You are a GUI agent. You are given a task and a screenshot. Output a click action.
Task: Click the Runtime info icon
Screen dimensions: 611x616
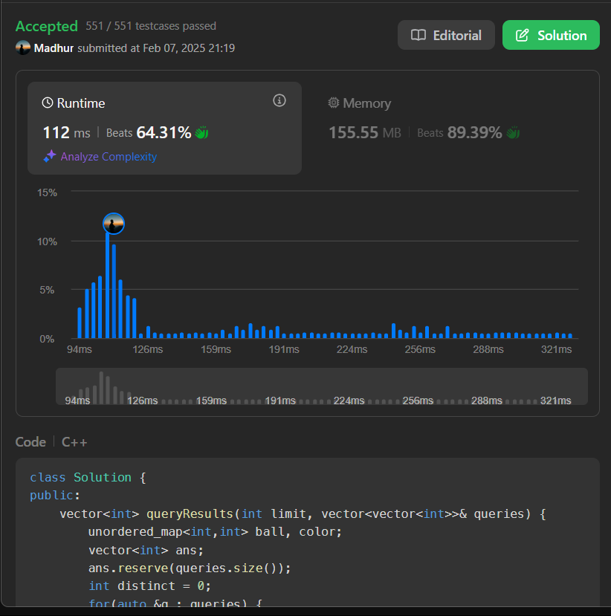point(279,100)
